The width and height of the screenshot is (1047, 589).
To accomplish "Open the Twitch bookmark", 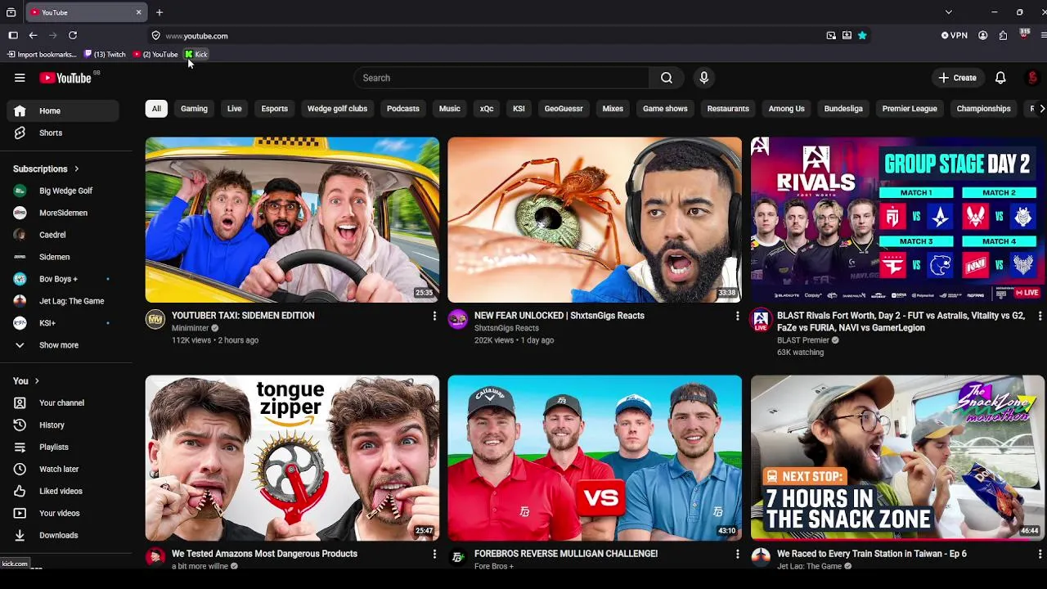I will coord(105,54).
